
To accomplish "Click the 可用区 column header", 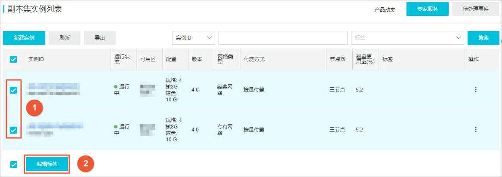I will tap(148, 59).
